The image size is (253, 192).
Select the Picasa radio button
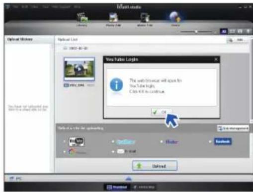(x=65, y=151)
